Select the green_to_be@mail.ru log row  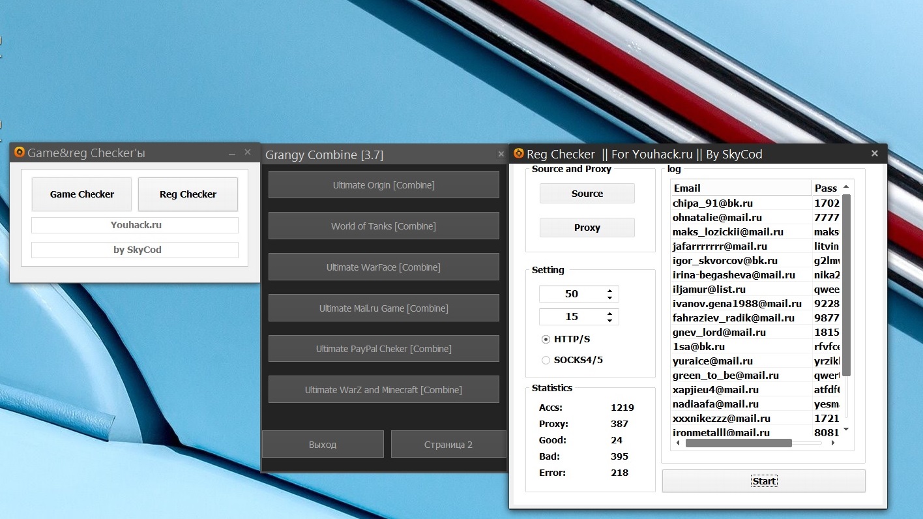click(x=756, y=375)
